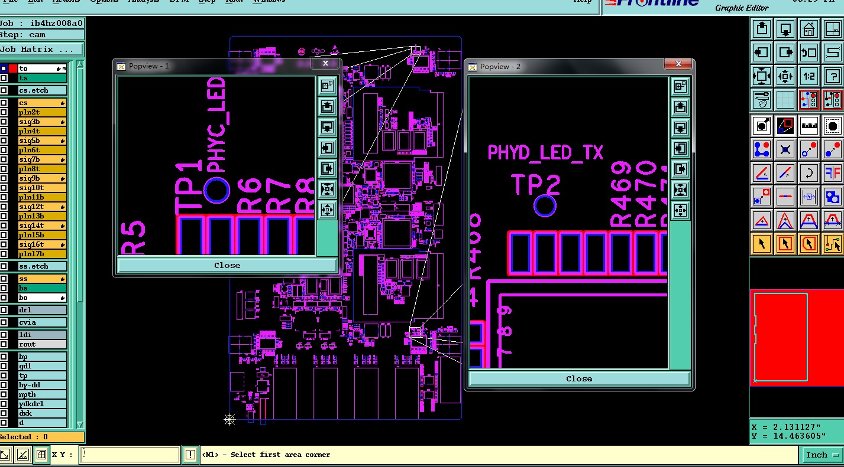Screen dimensions: 844x467
Task: Click Close button in Popview - 1
Action: tap(227, 266)
